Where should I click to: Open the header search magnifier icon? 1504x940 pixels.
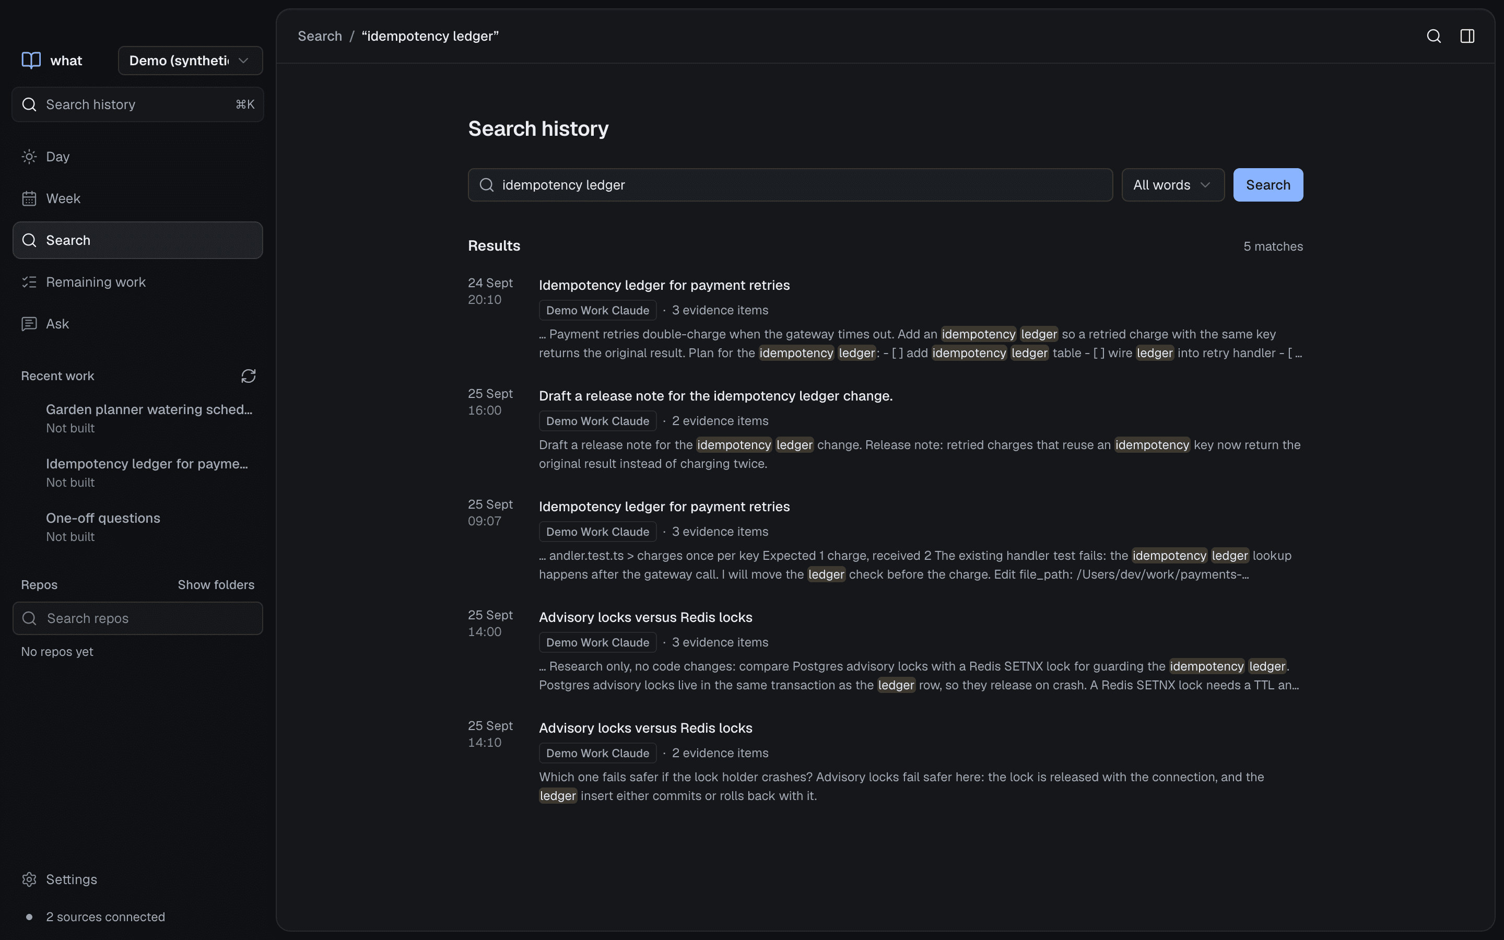tap(1434, 36)
